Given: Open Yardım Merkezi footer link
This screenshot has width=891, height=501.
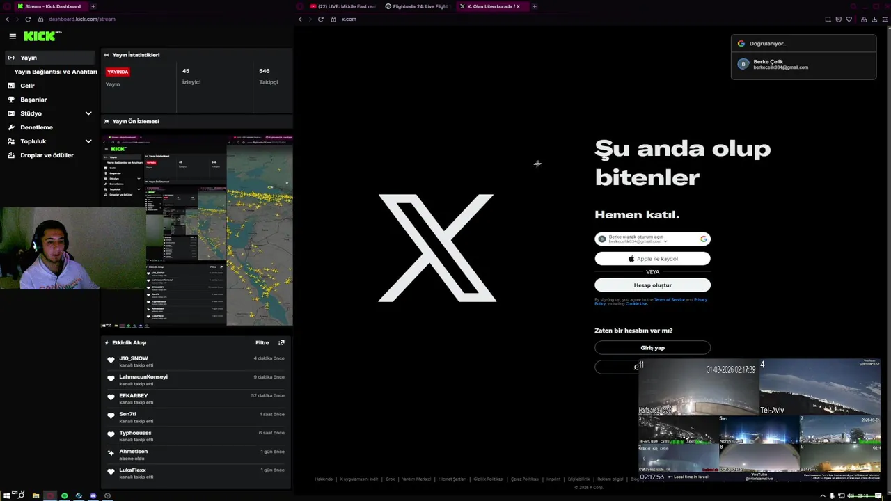Looking at the screenshot, I should (x=418, y=479).
